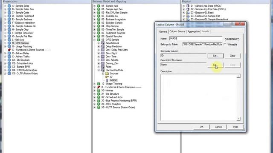Click the 10 - Usage Tracking model icon

pyautogui.click(x=99, y=84)
